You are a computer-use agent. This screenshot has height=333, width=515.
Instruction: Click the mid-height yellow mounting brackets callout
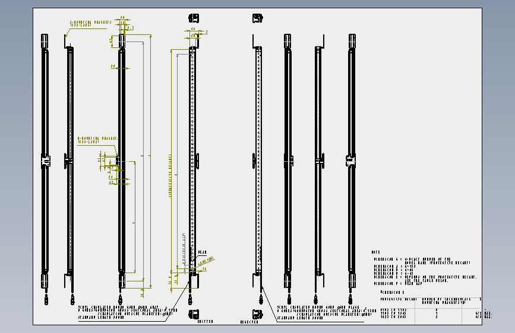pyautogui.click(x=98, y=140)
